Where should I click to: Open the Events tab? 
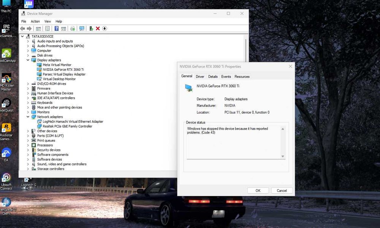pos(226,76)
